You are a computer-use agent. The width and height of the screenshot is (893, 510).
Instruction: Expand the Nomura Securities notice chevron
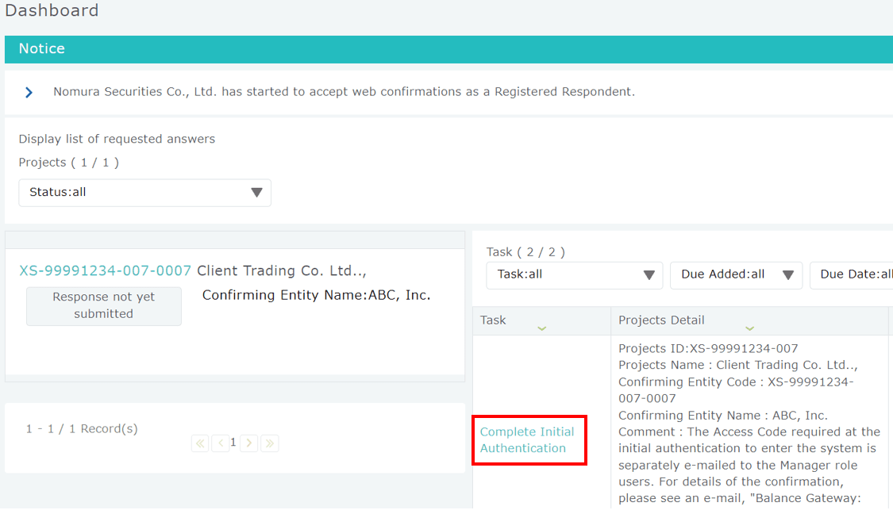pyautogui.click(x=29, y=92)
